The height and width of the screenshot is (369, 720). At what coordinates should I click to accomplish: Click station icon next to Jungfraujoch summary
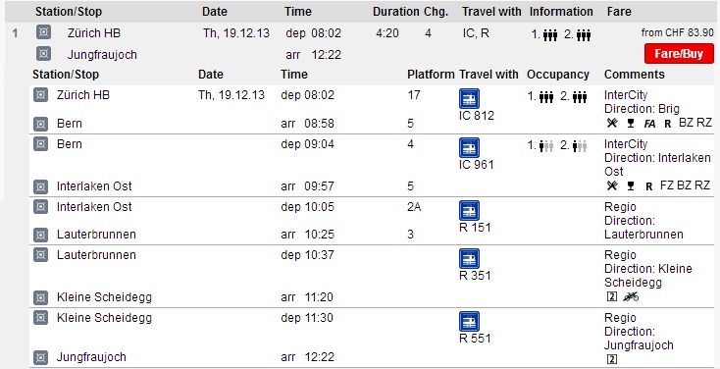coord(43,54)
